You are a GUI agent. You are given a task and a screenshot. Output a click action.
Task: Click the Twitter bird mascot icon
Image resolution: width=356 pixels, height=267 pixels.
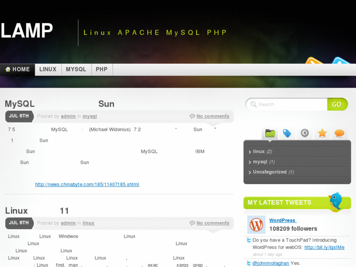point(336,201)
